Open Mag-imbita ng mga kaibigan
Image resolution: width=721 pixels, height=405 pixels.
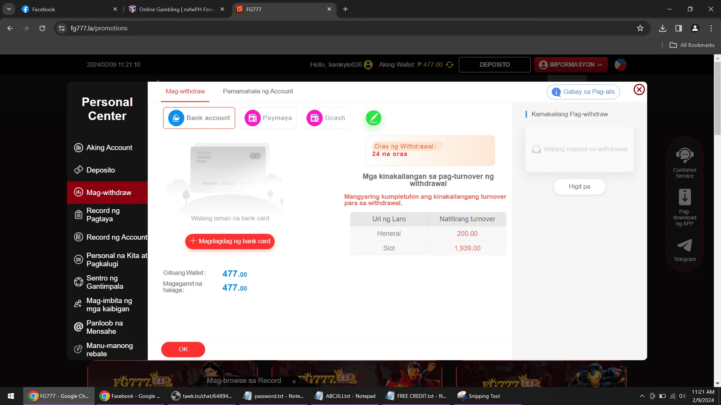tap(107, 304)
